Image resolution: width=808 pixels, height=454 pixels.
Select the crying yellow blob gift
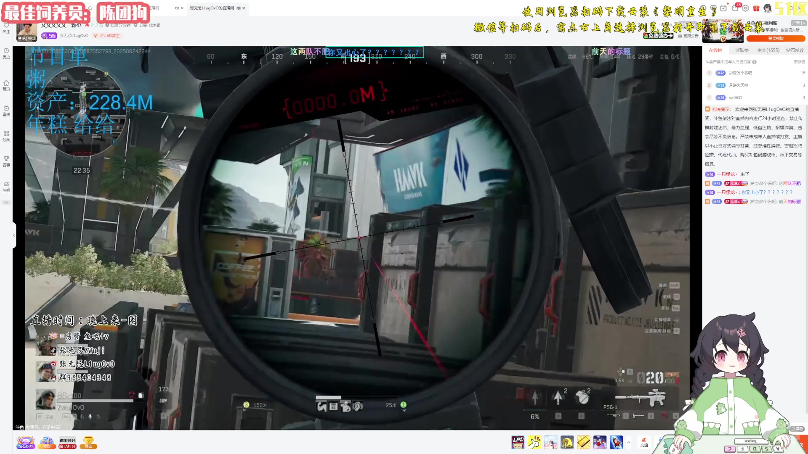coord(567,442)
